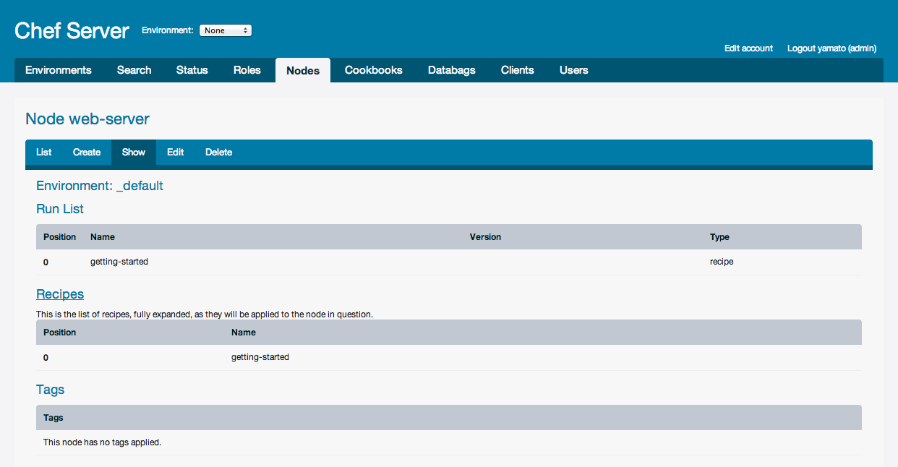Image resolution: width=898 pixels, height=467 pixels.
Task: Click the Recipes heading link
Action: pyautogui.click(x=60, y=294)
